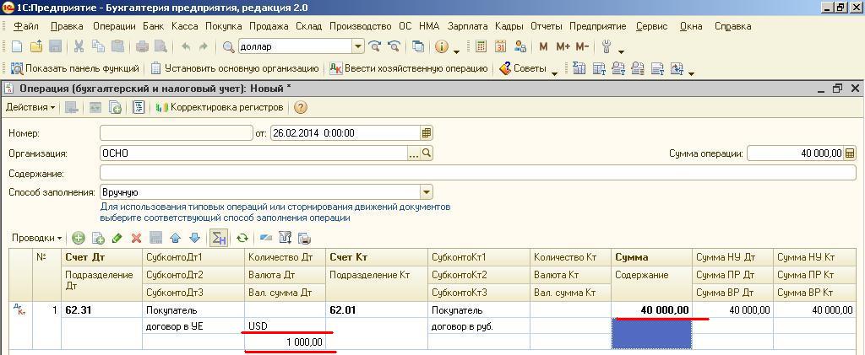Click the help question mark icon
This screenshot has width=865, height=355.
pyautogui.click(x=300, y=108)
